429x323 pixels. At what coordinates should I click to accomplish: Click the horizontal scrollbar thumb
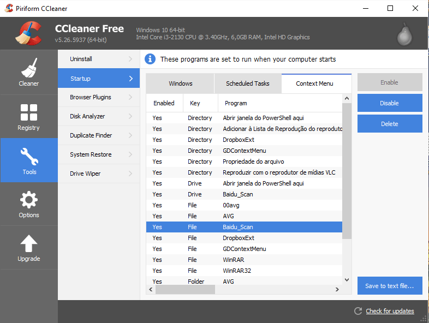click(x=185, y=289)
